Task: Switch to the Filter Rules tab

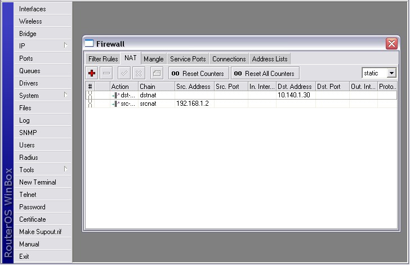Action: [103, 59]
